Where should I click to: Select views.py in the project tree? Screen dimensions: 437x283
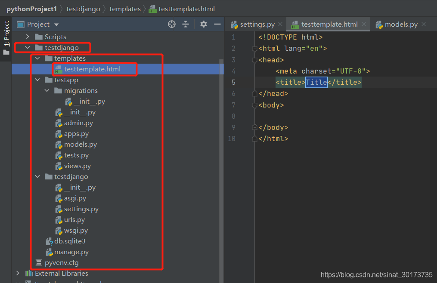tap(78, 166)
